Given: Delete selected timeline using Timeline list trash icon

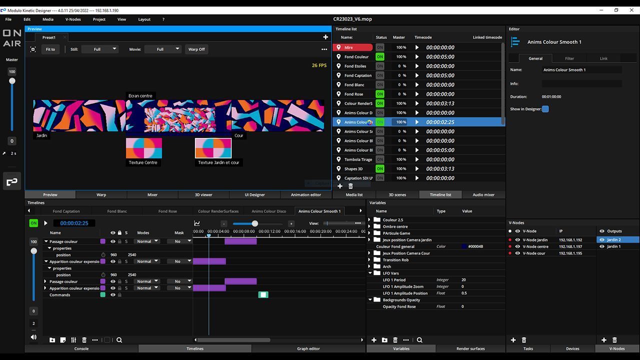Looking at the screenshot, I should 350,186.
